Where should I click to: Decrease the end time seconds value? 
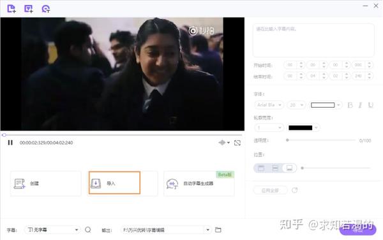pos(347,78)
